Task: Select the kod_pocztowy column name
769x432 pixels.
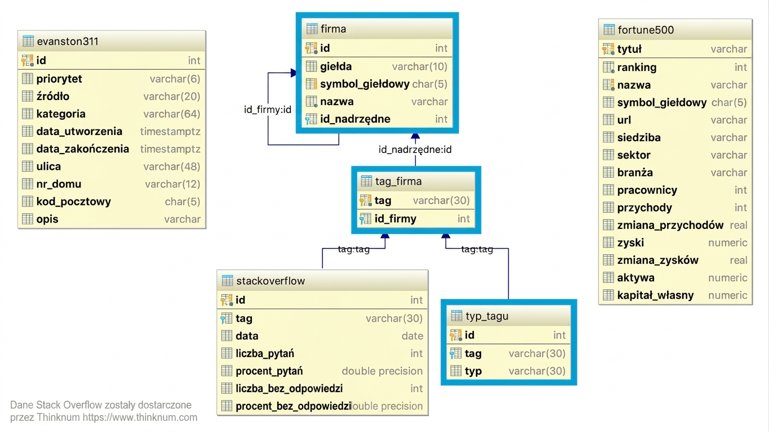Action: (x=74, y=201)
